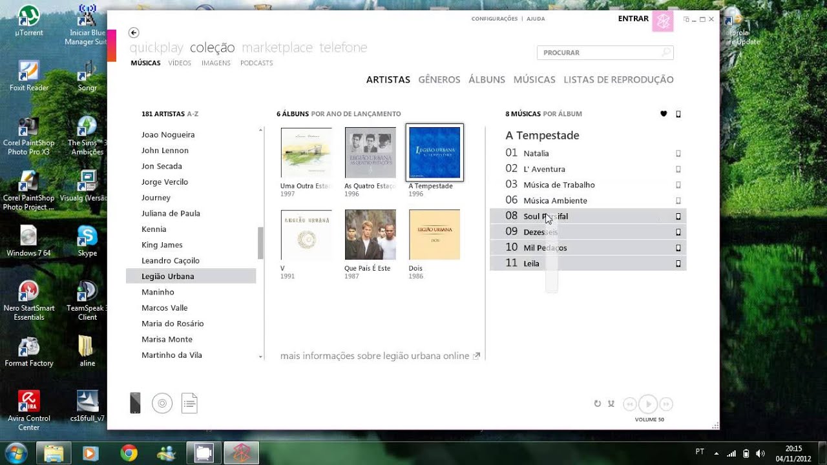
Task: Open the IMAGENS sub-tab
Action: (216, 63)
